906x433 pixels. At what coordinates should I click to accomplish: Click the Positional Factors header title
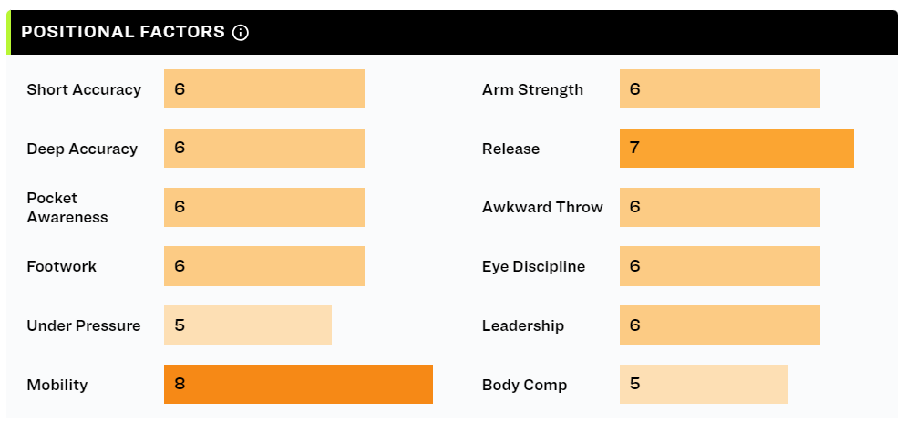coord(123,32)
